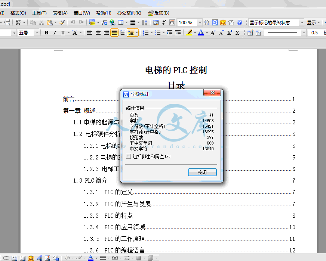Click the blue help question mark icon
326x261 pixels.
240,22
